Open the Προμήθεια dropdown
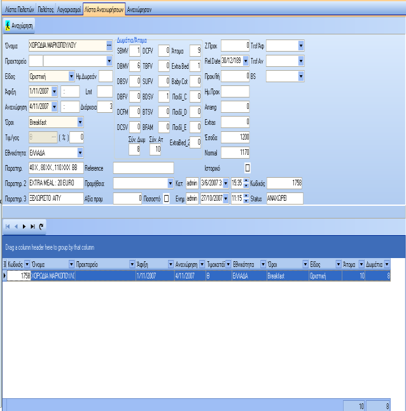The width and height of the screenshot is (406, 411). (171, 184)
